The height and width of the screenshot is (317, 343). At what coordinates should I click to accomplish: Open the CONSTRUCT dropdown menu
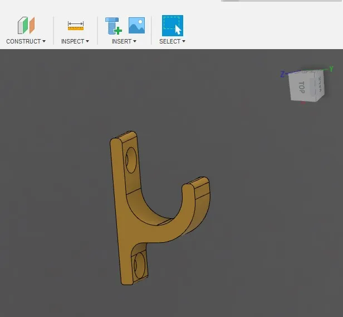(26, 41)
